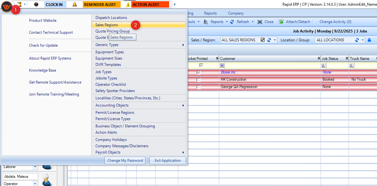Click the blue lock icon
Viewport: 377px width, 186px height.
(x=369, y=40)
